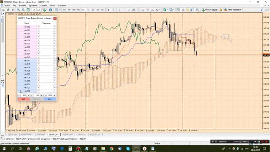Click Buy in depth of market
This screenshot has height=152, width=270.
(50, 99)
